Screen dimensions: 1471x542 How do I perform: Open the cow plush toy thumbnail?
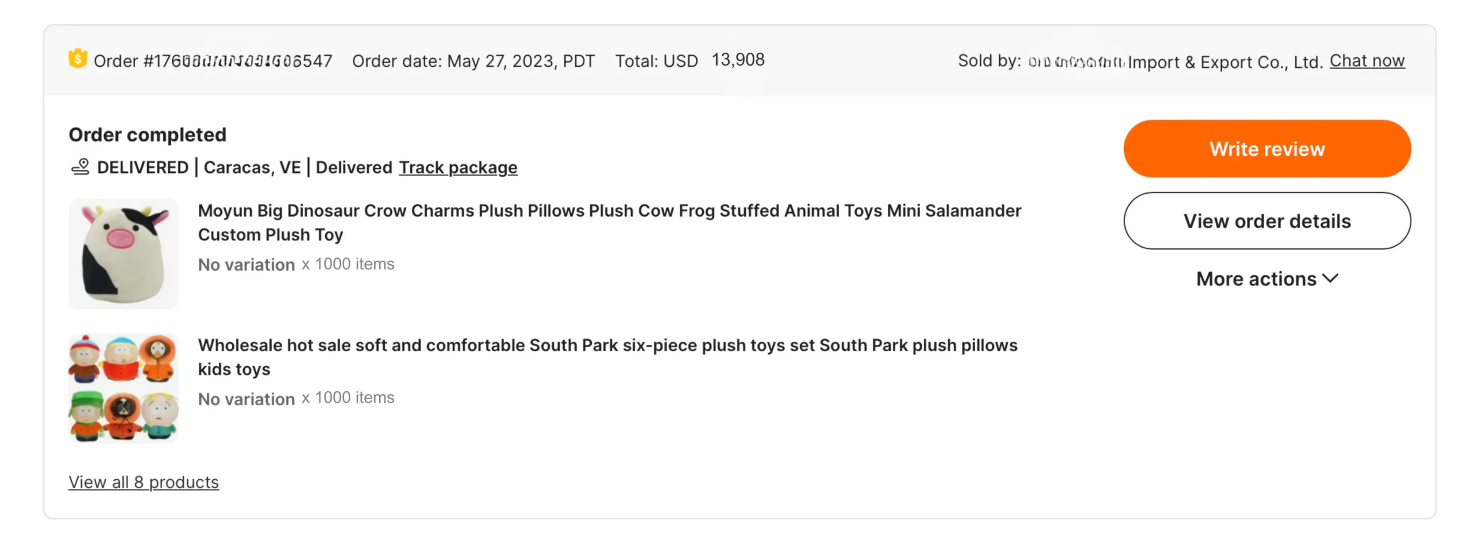[124, 253]
